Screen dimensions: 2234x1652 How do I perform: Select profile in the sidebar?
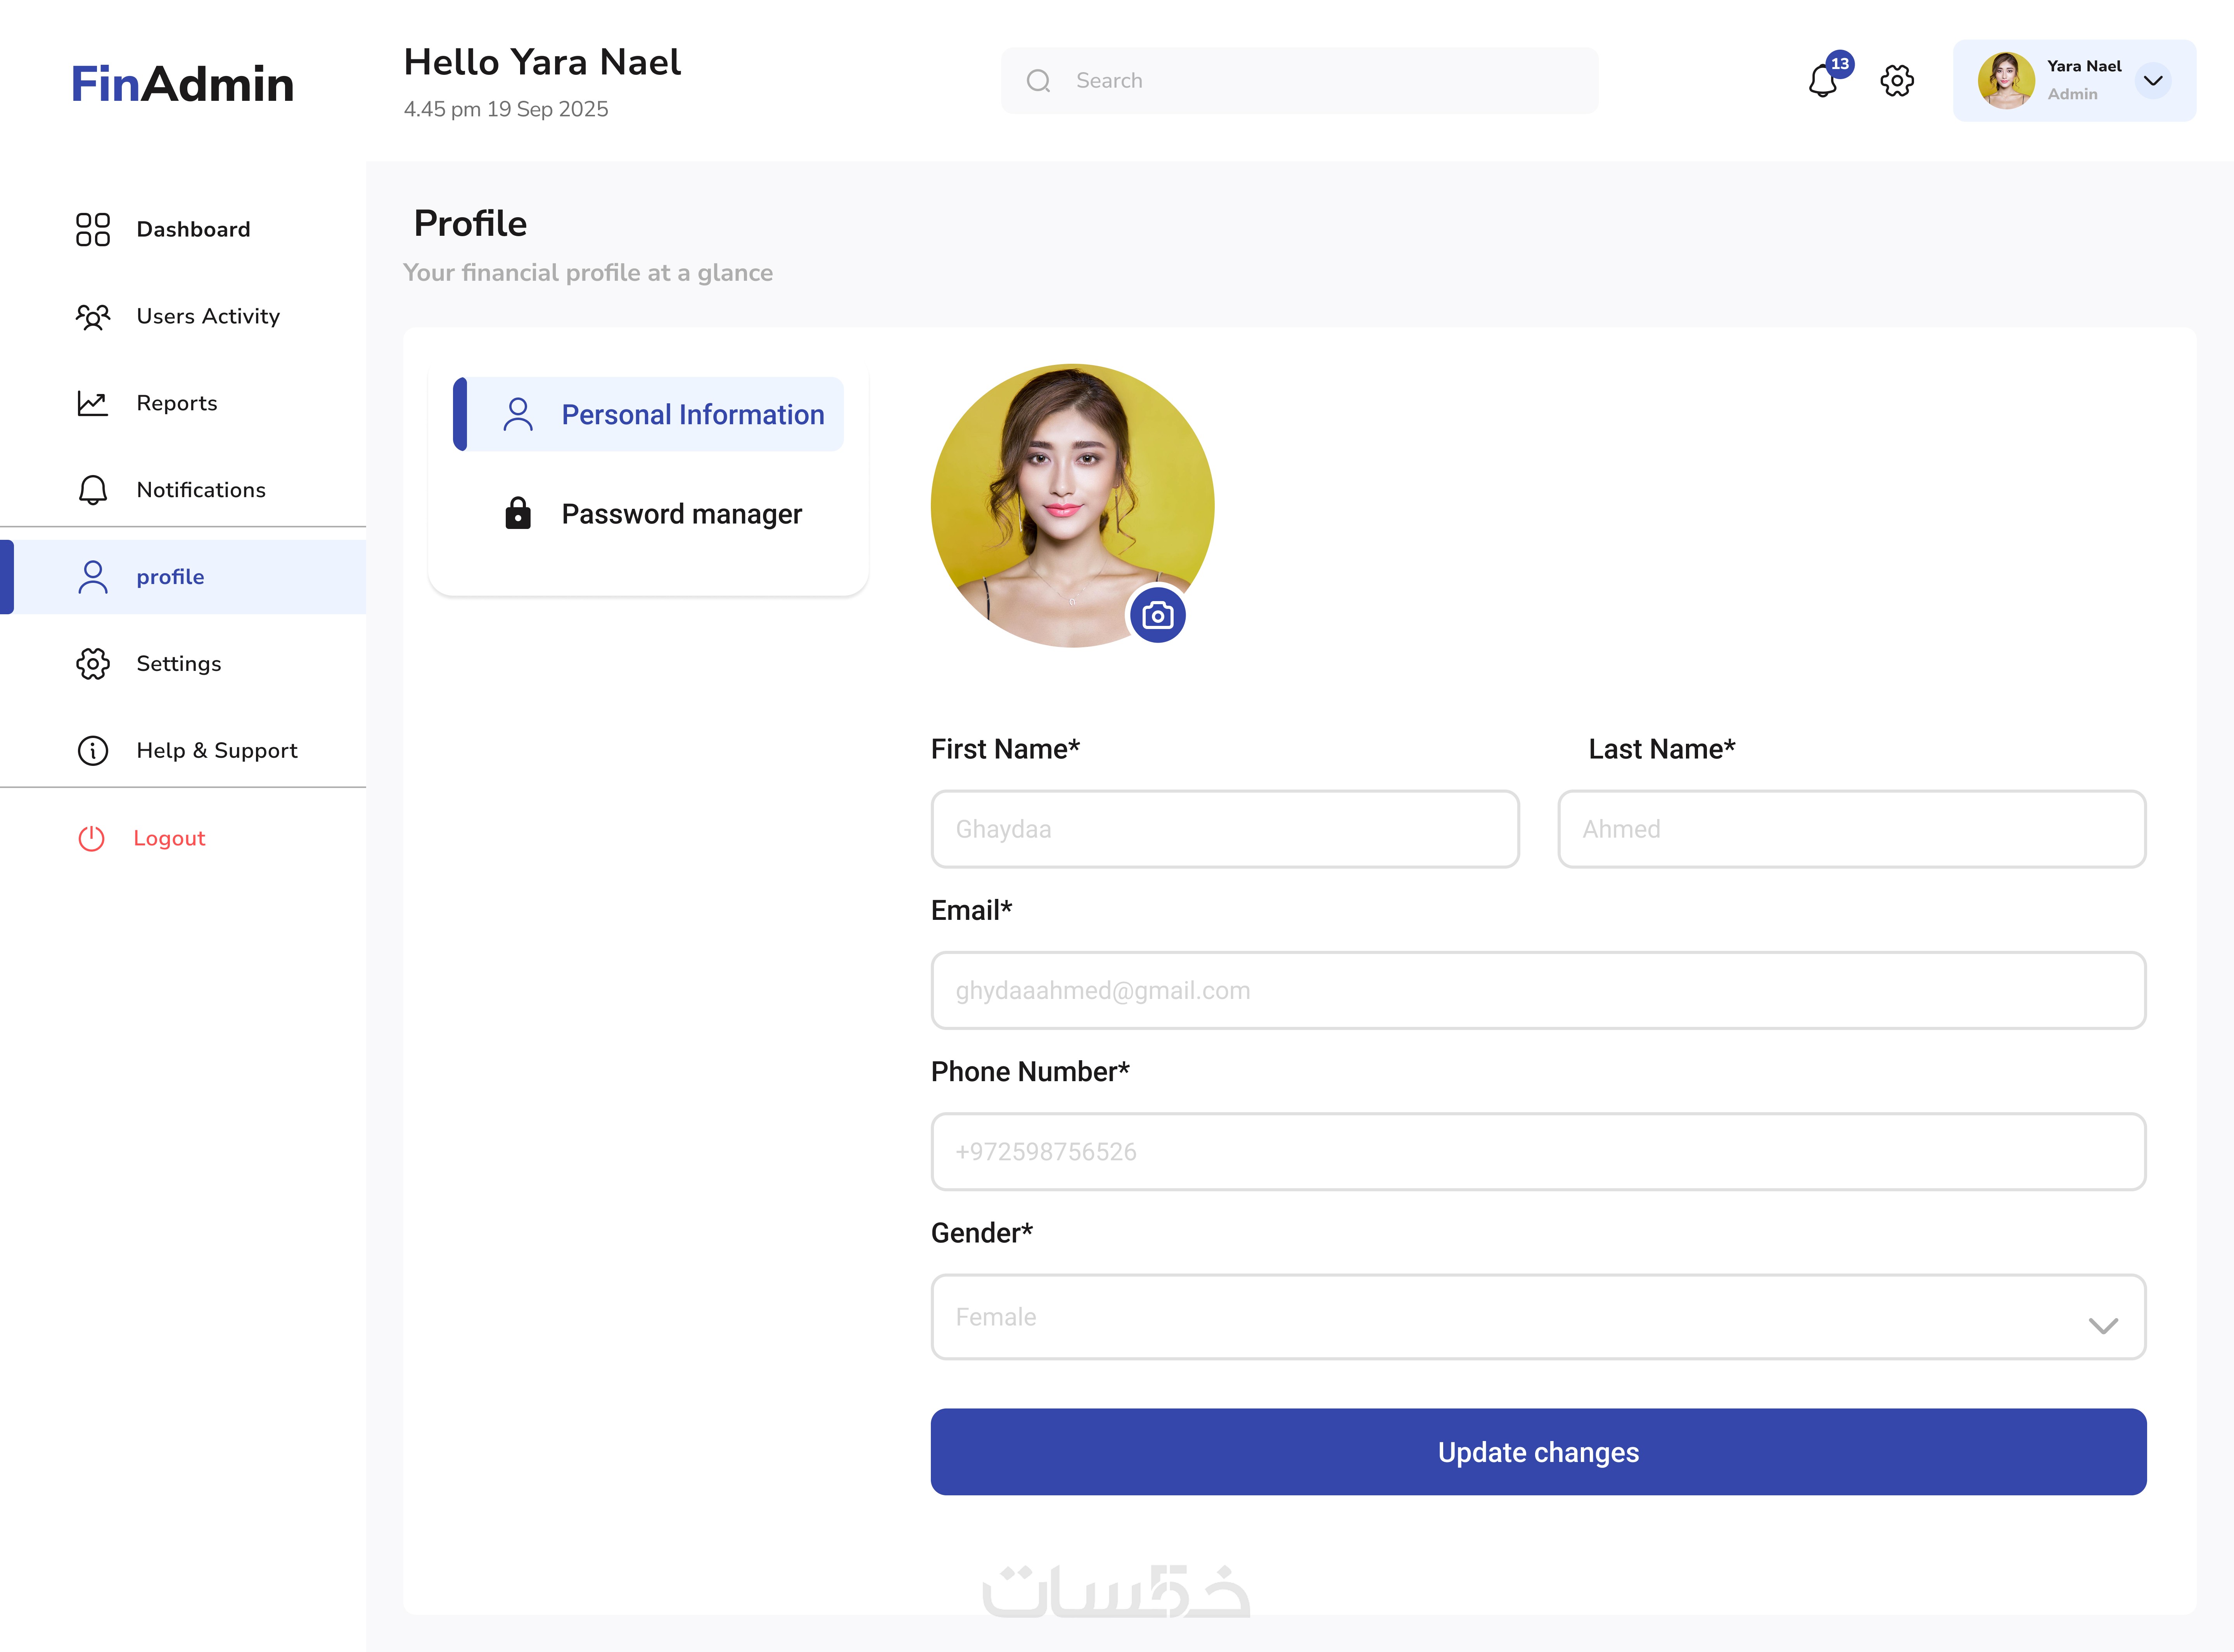point(183,577)
